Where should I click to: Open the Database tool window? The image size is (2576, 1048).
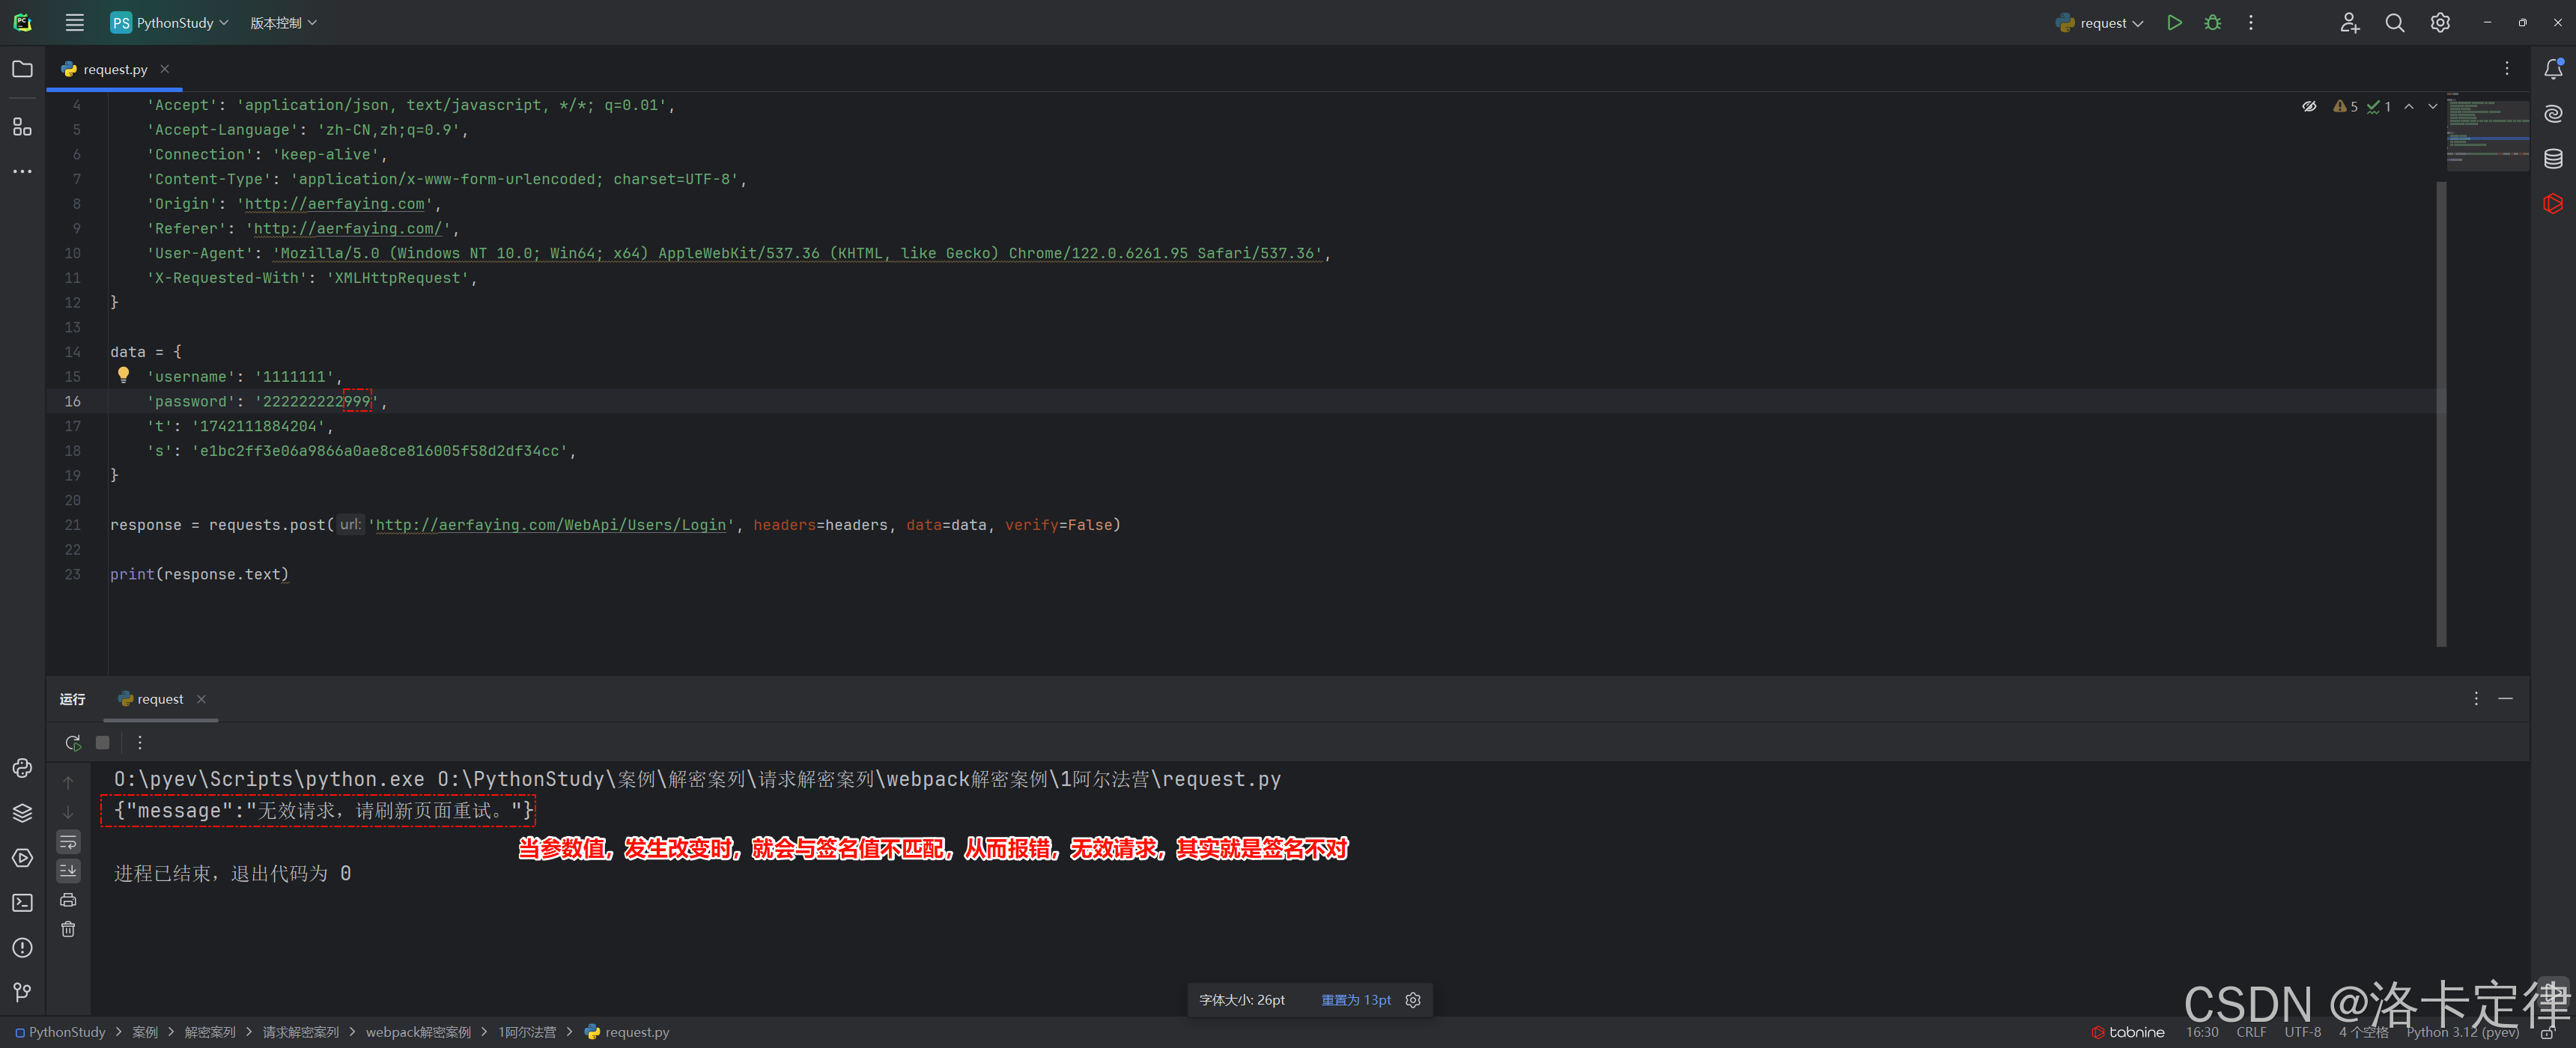tap(2553, 158)
